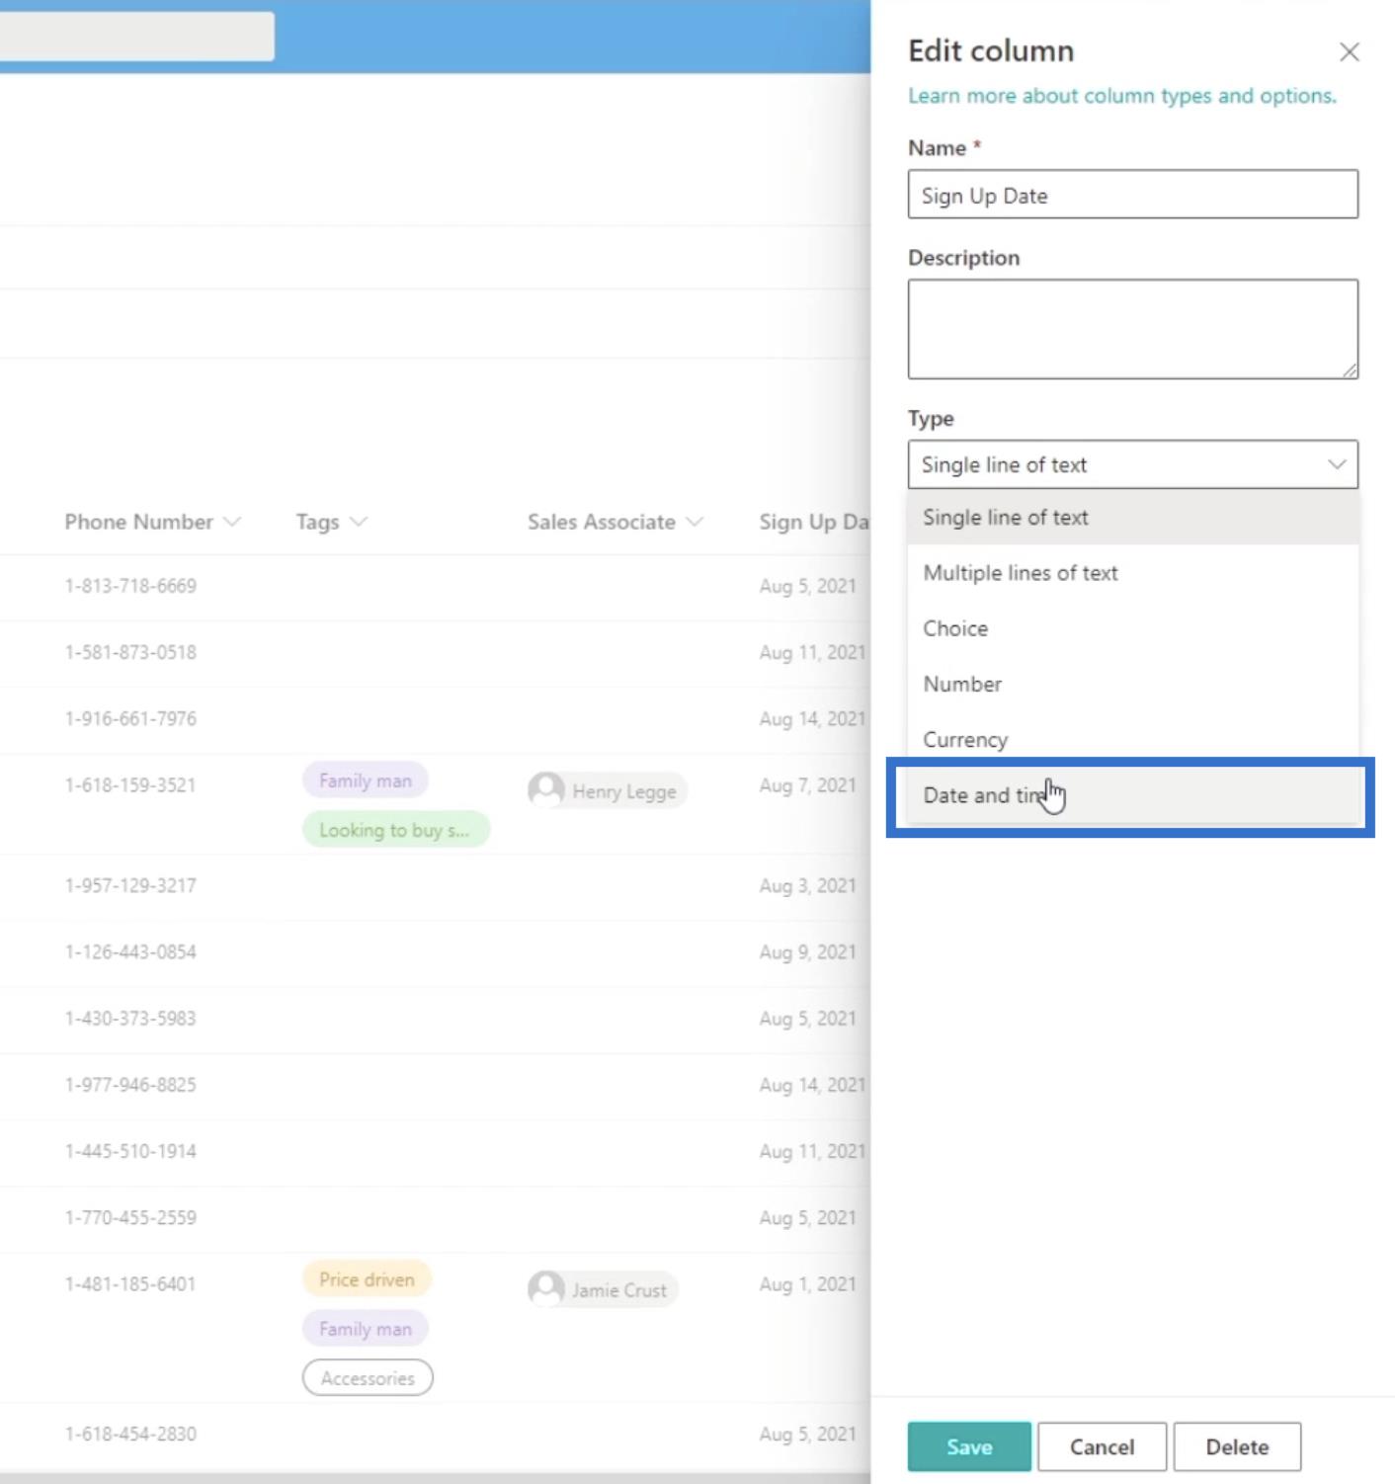This screenshot has height=1484, width=1395.
Task: Select phone number 1-445-510-1914
Action: click(x=130, y=1151)
